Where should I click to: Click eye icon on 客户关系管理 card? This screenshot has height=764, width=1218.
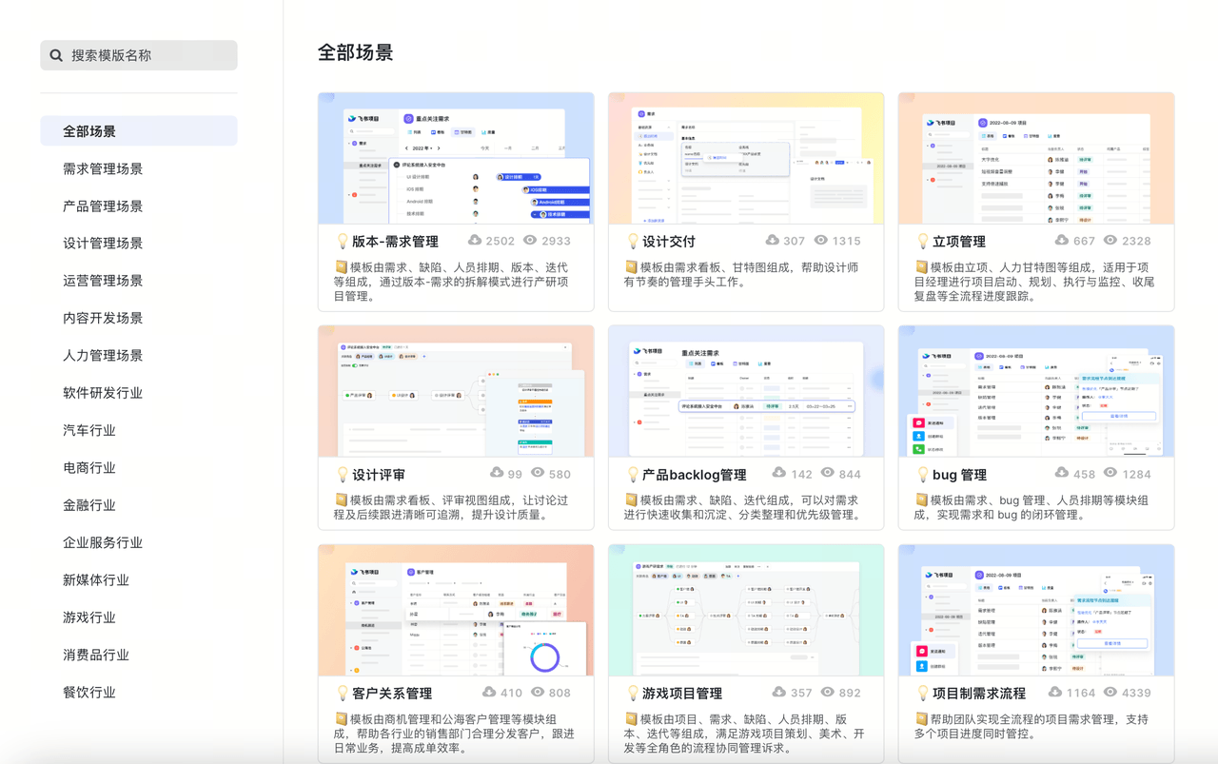[538, 692]
